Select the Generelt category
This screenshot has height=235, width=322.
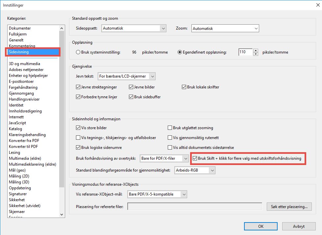[x=16, y=40]
